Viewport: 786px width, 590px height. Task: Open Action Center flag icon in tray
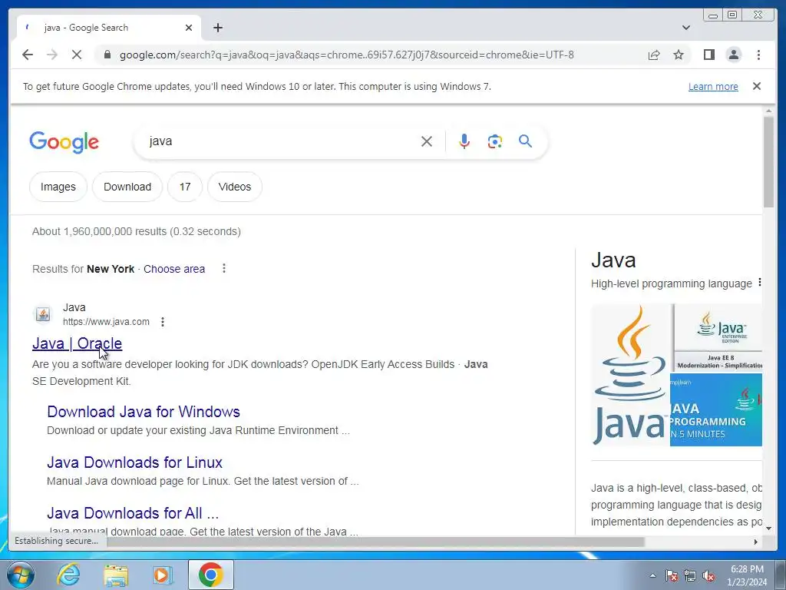(x=672, y=575)
